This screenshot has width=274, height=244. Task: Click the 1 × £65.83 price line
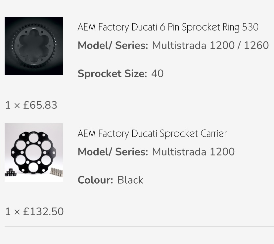(31, 105)
